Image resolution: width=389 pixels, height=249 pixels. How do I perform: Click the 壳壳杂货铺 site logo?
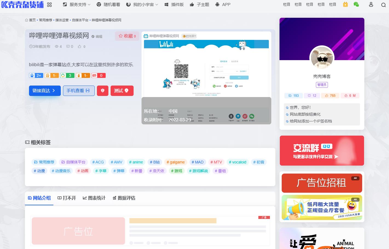pyautogui.click(x=22, y=4)
